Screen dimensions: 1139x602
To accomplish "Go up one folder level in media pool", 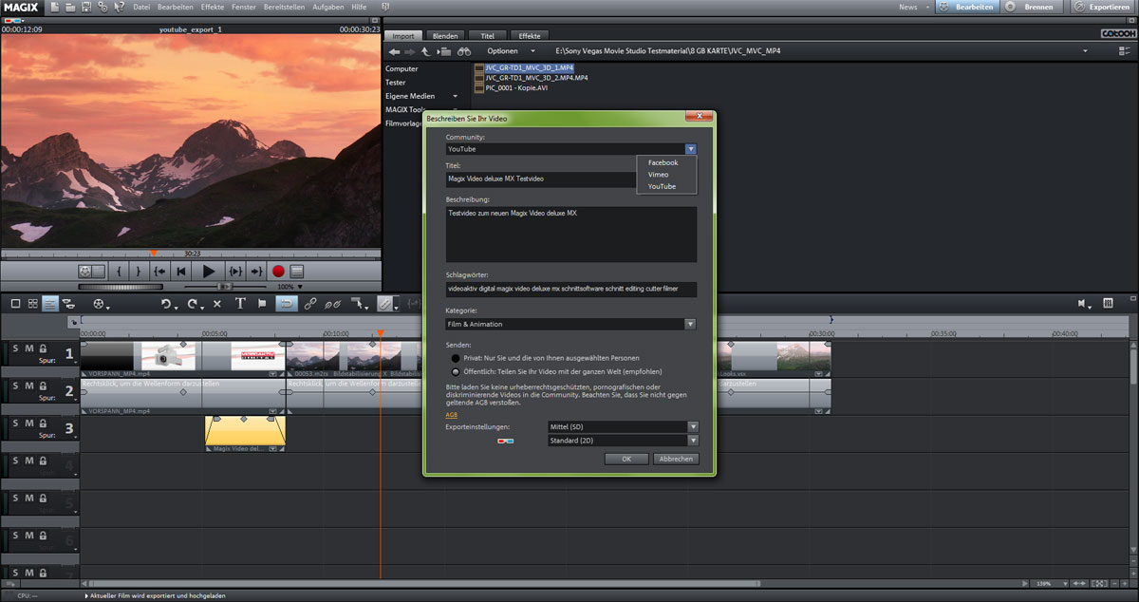I will tap(425, 50).
